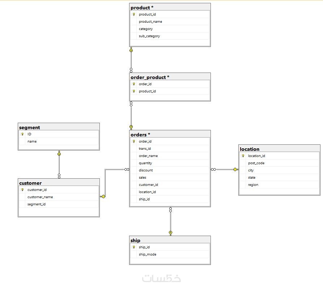Select infinity endpoint above customer table

pyautogui.click(x=59, y=176)
